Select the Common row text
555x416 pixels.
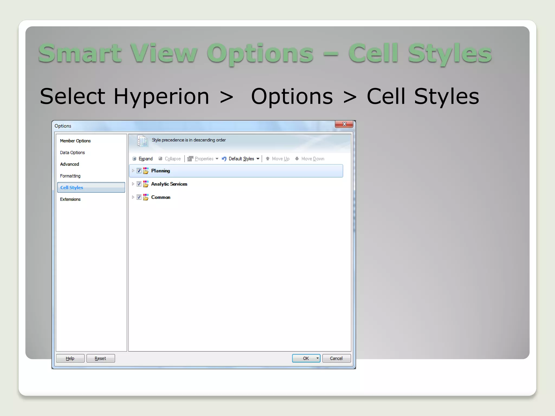[161, 197]
